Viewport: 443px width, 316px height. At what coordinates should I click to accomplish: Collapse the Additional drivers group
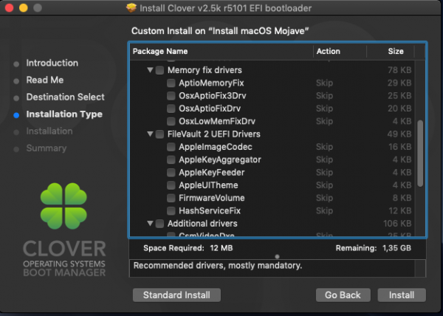coord(151,224)
